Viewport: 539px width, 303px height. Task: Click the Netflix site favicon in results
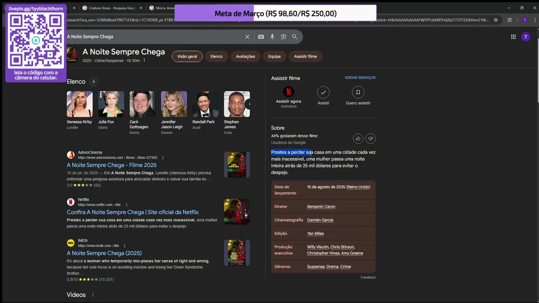(71, 202)
